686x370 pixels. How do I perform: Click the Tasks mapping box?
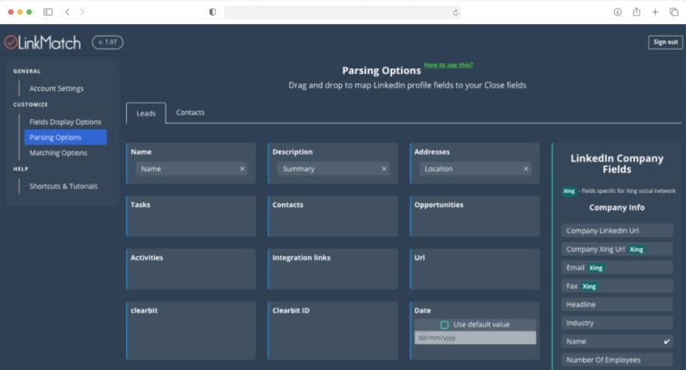pos(190,216)
